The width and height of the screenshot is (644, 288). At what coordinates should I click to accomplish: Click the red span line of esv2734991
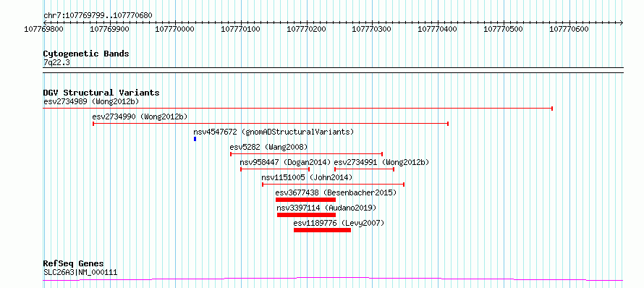coord(364,169)
